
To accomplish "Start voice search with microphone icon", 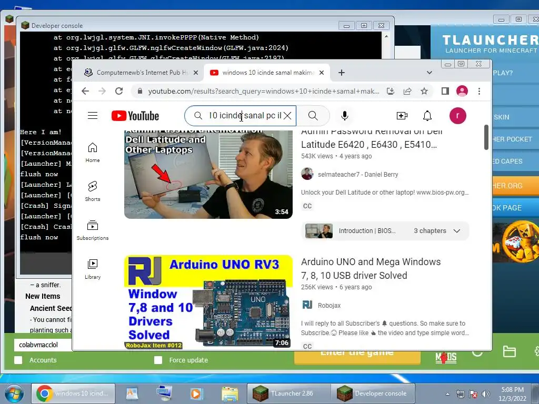I will click(344, 116).
